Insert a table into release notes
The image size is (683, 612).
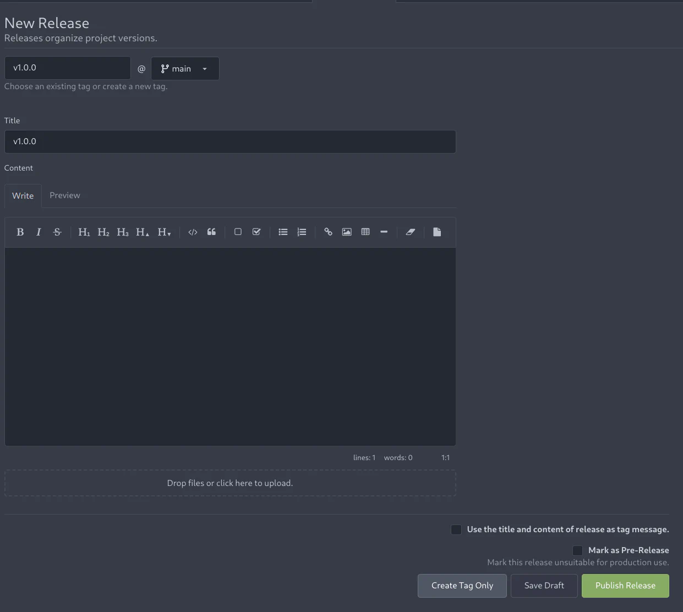tap(365, 232)
